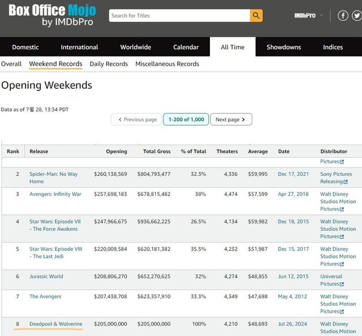
Task: Open the 1-200 of 1,000 page selector
Action: pos(186,119)
